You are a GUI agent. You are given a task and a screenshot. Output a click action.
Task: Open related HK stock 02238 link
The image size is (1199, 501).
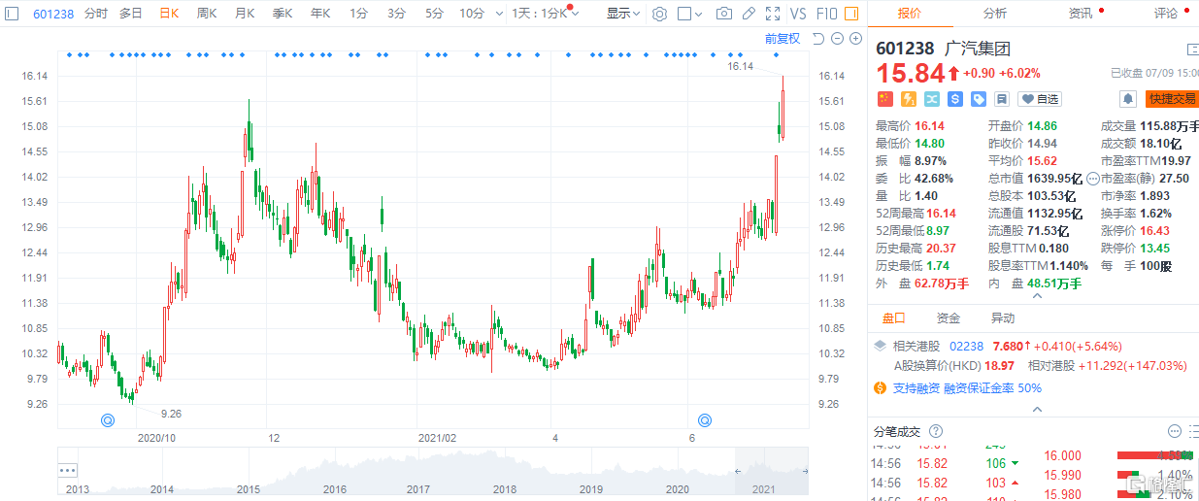965,346
